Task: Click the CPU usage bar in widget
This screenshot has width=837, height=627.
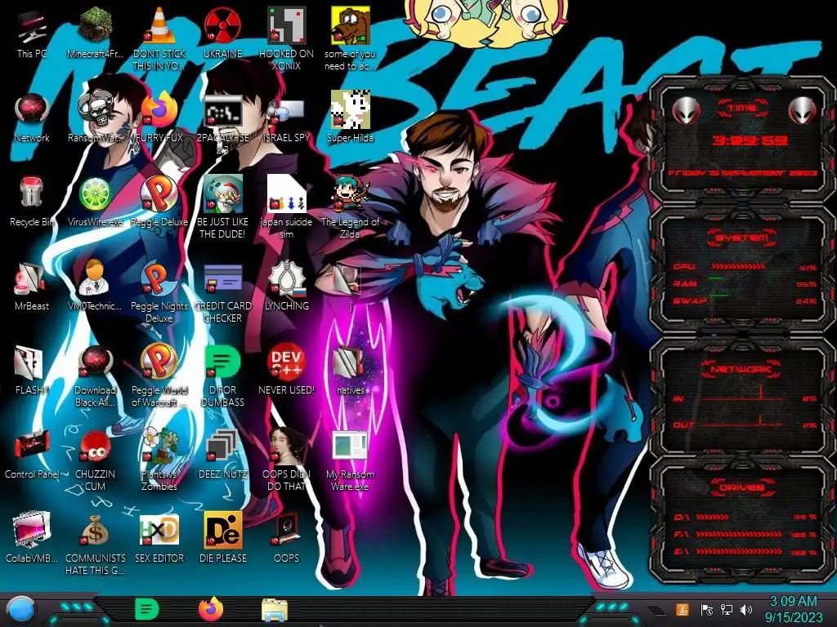Action: coord(738,266)
